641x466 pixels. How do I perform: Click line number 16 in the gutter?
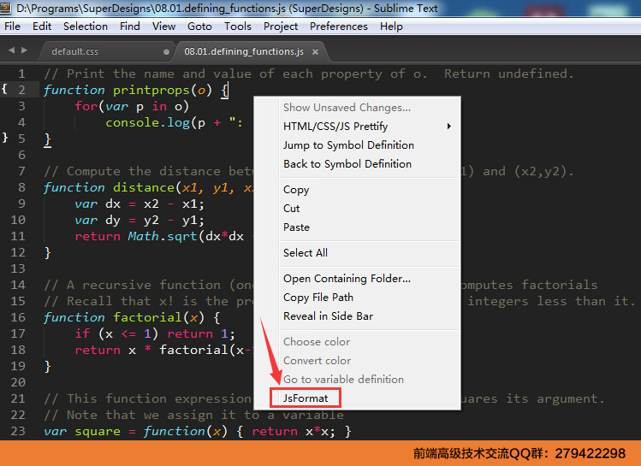click(x=18, y=317)
